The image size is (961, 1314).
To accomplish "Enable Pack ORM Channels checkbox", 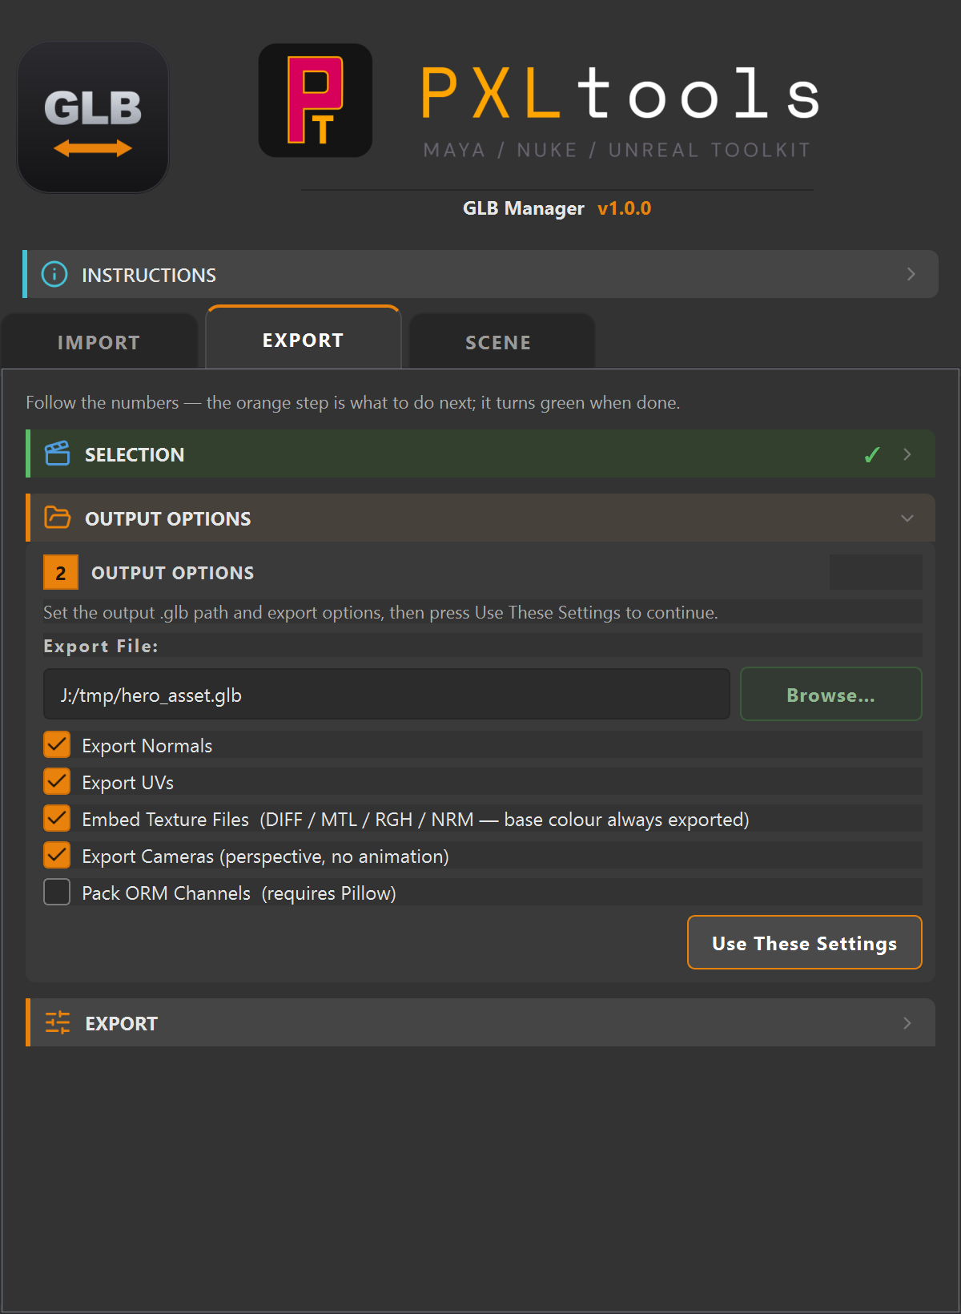I will (57, 892).
